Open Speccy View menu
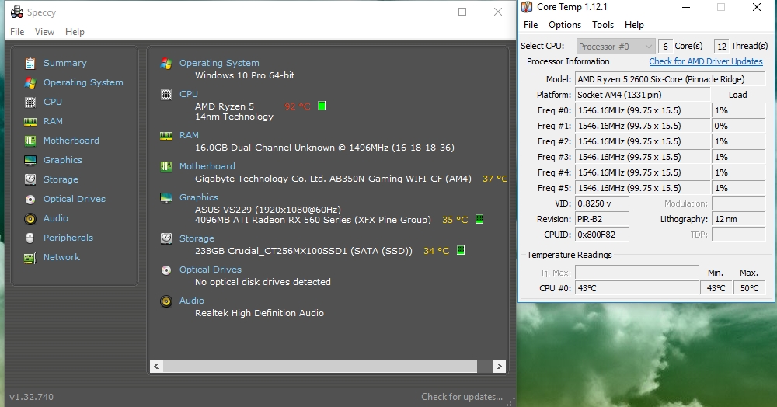777x407 pixels. click(x=44, y=32)
